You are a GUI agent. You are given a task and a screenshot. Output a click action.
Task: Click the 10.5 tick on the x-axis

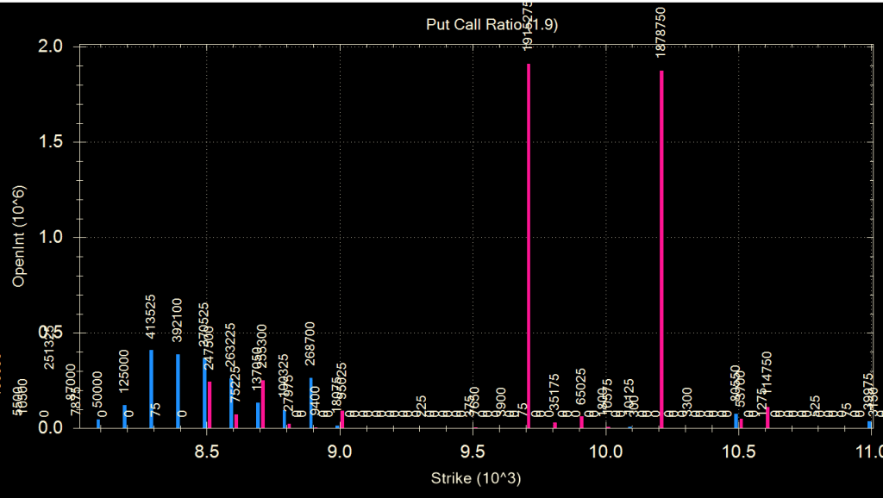[x=739, y=451]
